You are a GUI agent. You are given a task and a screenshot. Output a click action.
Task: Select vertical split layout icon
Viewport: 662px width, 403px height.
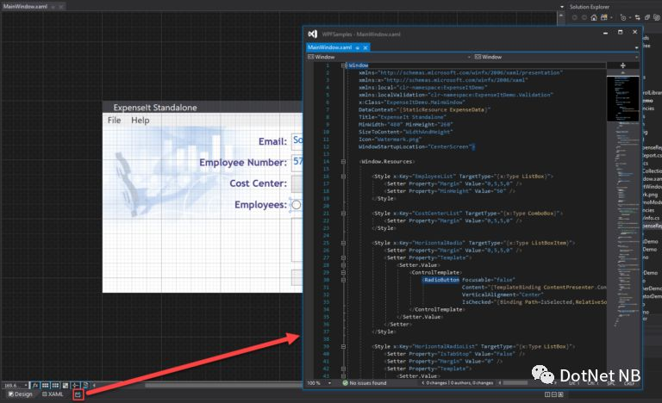(x=547, y=394)
